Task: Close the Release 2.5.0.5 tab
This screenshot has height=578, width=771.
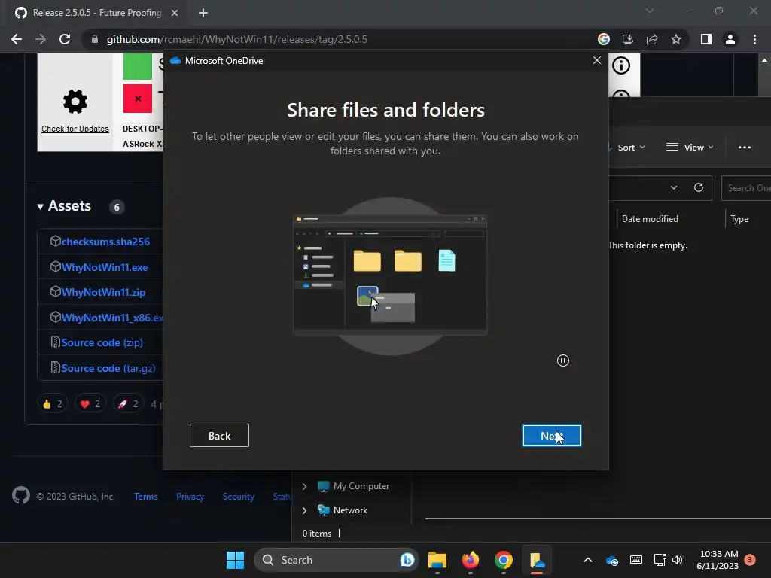Action: (175, 13)
